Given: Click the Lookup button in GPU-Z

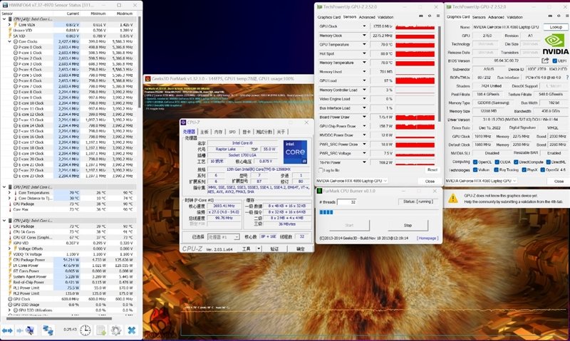Looking at the screenshot, I should (x=556, y=27).
